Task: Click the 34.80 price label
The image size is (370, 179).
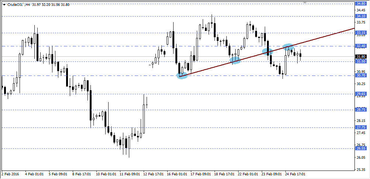Action: pyautogui.click(x=360, y=3)
